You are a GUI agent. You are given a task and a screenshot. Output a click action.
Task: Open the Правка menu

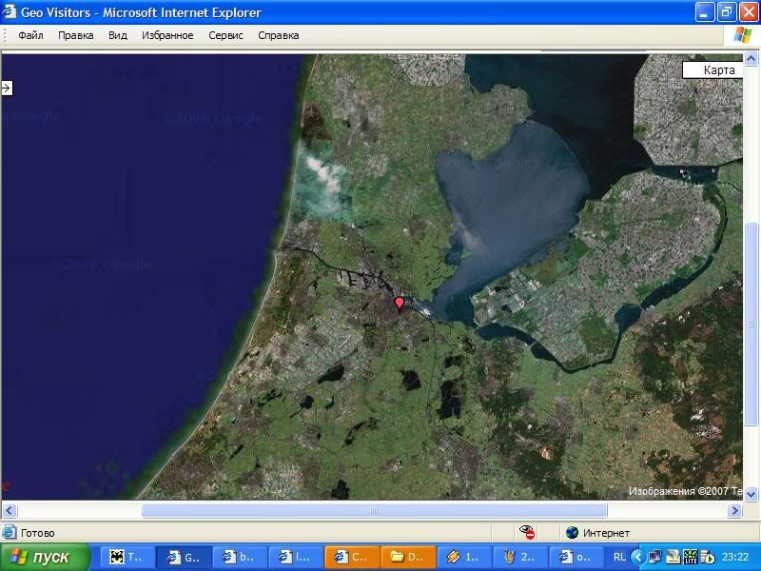pos(76,35)
